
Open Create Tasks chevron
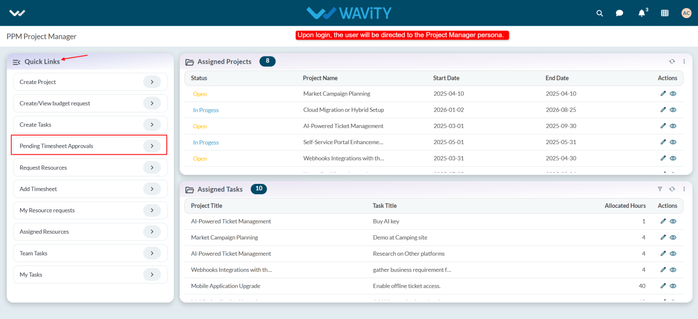[x=152, y=125]
